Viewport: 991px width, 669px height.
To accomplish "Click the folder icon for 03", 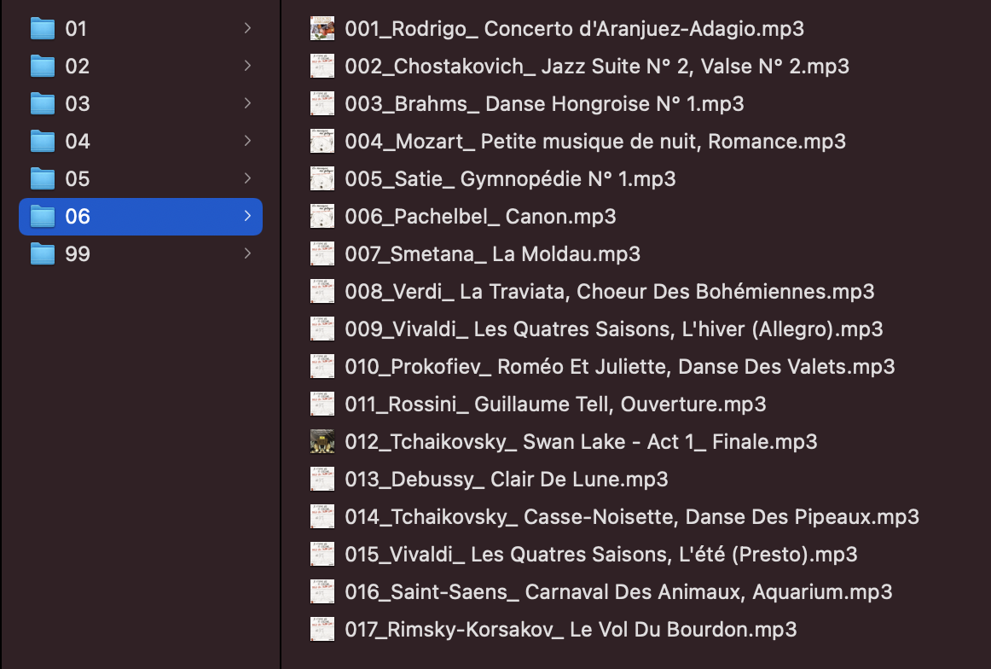I will pos(42,104).
